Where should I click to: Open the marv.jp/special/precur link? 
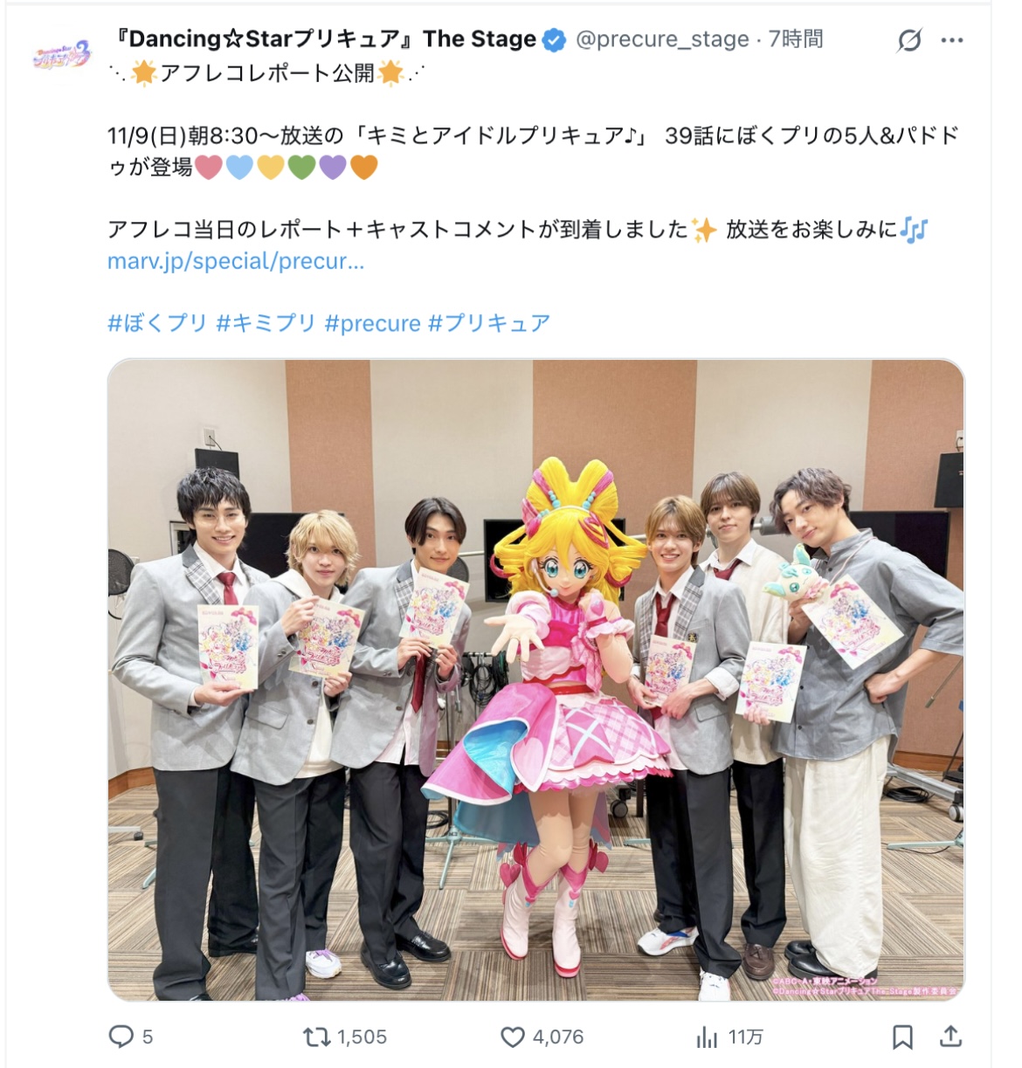(236, 261)
